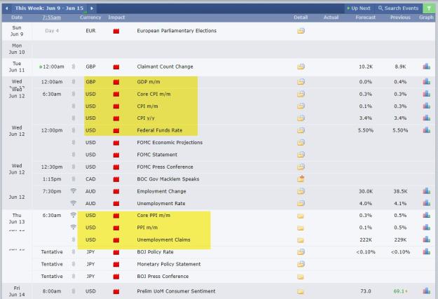This screenshot has height=299, width=438.
Task: Open detail folder for Employment Change
Action: (301, 191)
